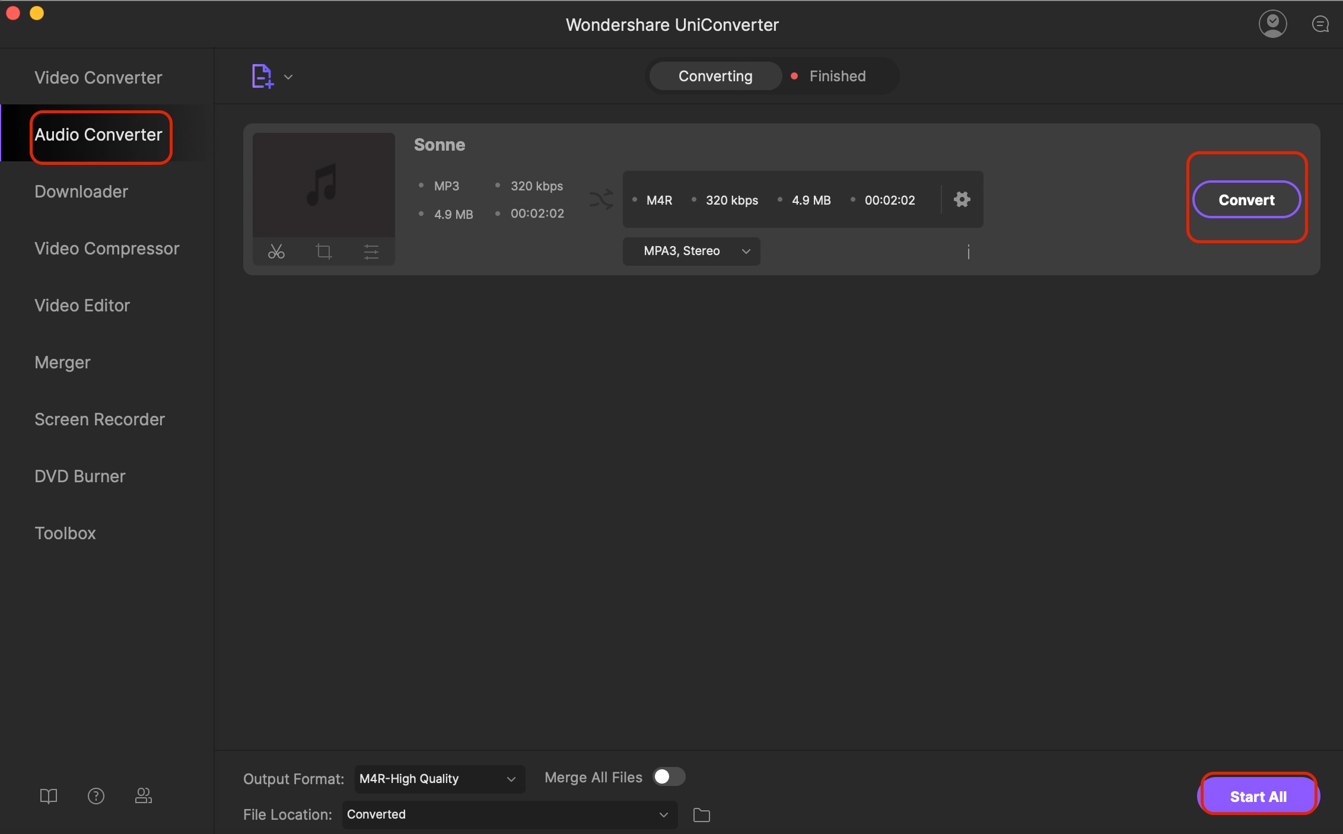Click the Audio Converter sidebar icon
Image resolution: width=1343 pixels, height=834 pixels.
tap(98, 135)
